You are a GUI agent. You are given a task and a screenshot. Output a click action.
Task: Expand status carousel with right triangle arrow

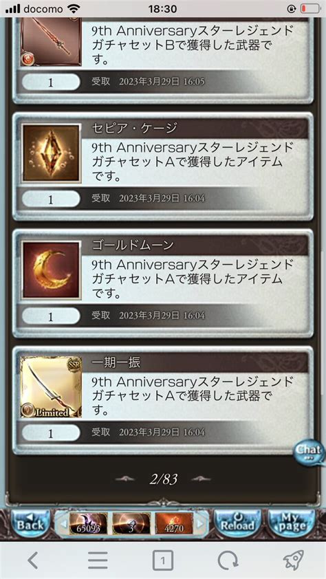pyautogui.click(x=200, y=523)
